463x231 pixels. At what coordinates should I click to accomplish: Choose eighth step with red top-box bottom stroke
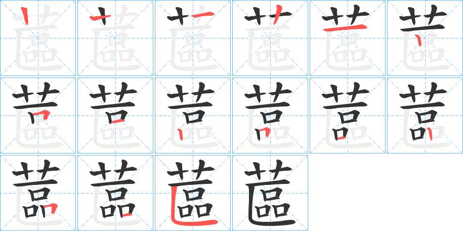(115, 115)
